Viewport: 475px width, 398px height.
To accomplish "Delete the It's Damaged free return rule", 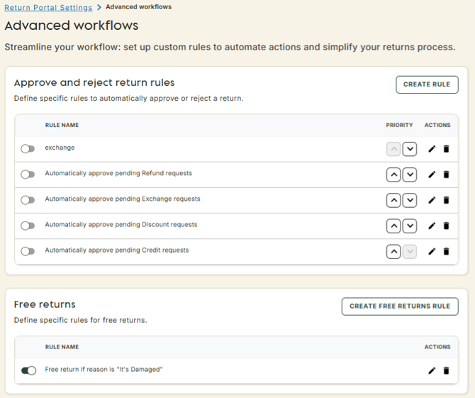I will (446, 370).
